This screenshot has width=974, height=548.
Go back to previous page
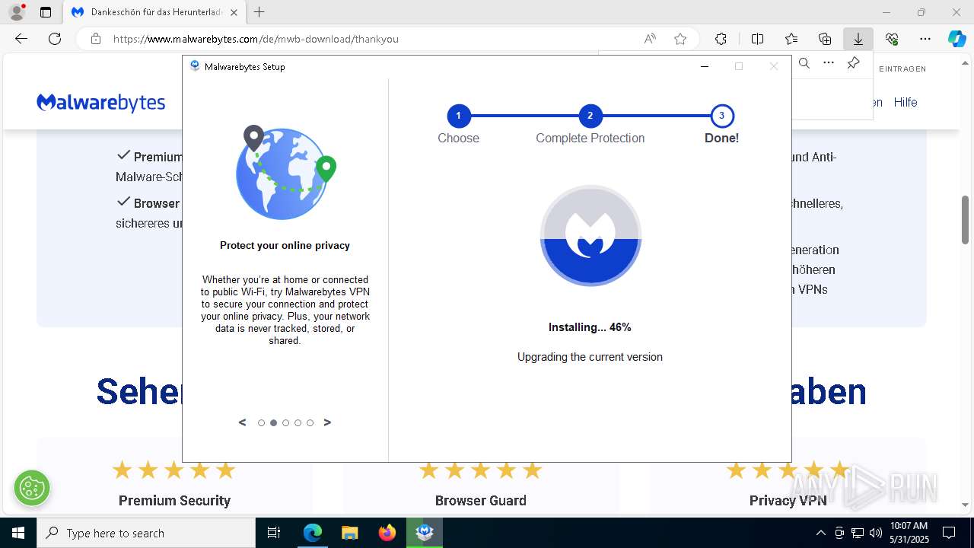click(21, 39)
